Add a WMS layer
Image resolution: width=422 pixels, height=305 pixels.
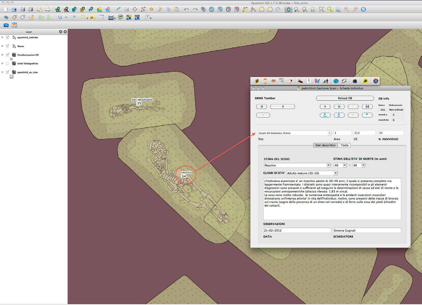pyautogui.click(x=91, y=9)
